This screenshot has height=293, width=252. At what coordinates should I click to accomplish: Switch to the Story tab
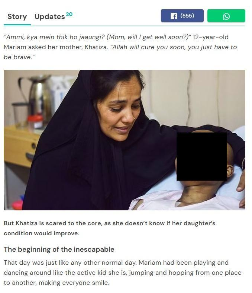[x=17, y=17]
